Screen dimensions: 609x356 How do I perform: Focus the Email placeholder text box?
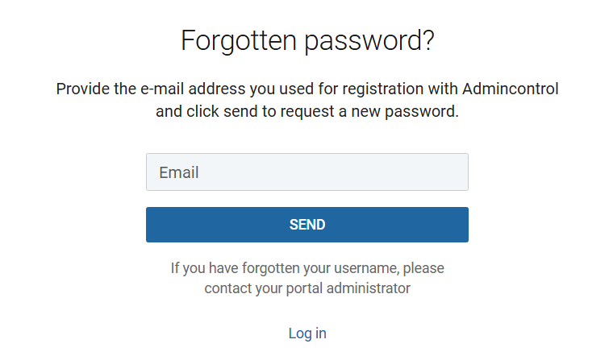(307, 172)
